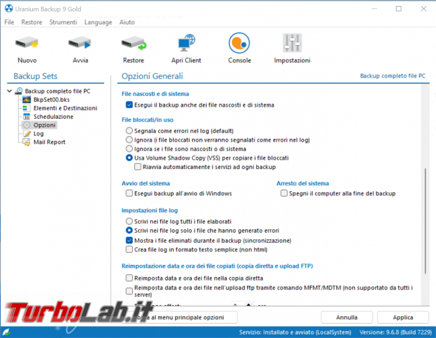Maximize the Uranium Backup window
Screen dimensions: 436x338
(398, 9)
